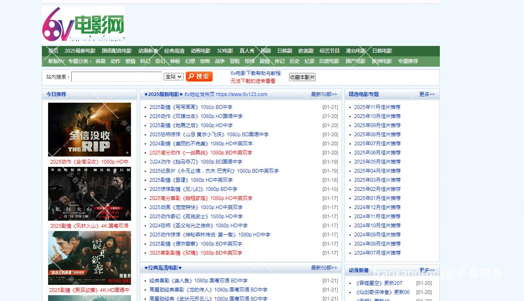Expand the 全站 search scope dropdown
524x301 pixels.
[173, 77]
